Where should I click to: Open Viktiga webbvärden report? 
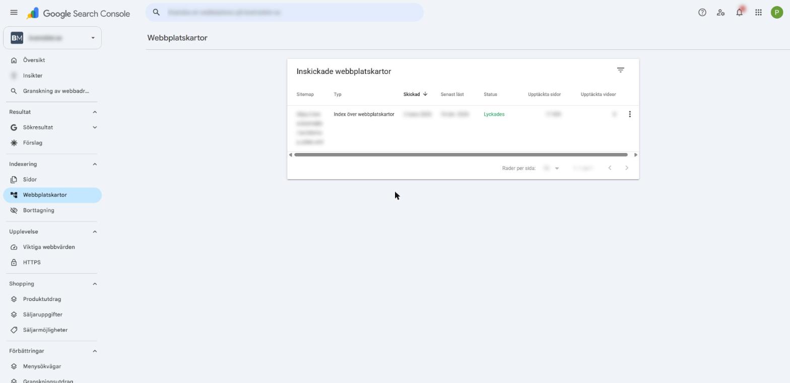(52, 247)
